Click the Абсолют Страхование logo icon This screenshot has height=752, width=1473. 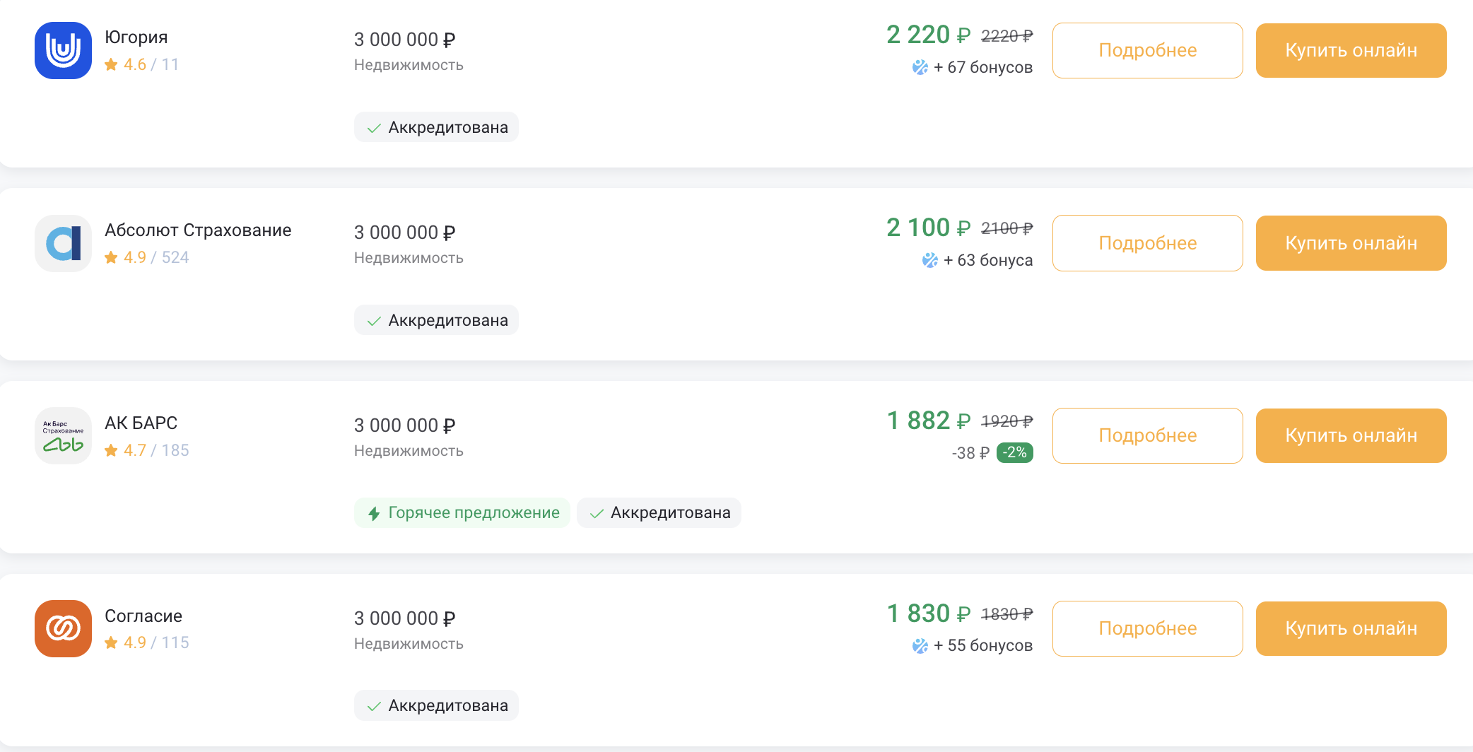click(x=63, y=243)
